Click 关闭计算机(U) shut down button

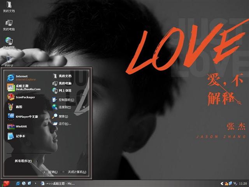75,172
